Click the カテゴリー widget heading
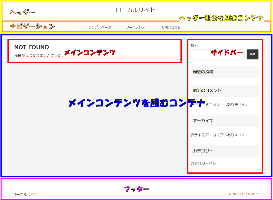This screenshot has height=200, width=273. (x=203, y=151)
